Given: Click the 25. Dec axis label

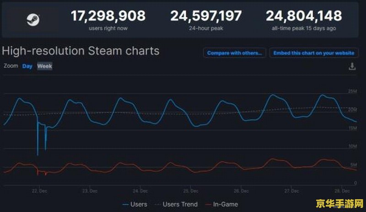Looking at the screenshot, I should click(191, 191).
